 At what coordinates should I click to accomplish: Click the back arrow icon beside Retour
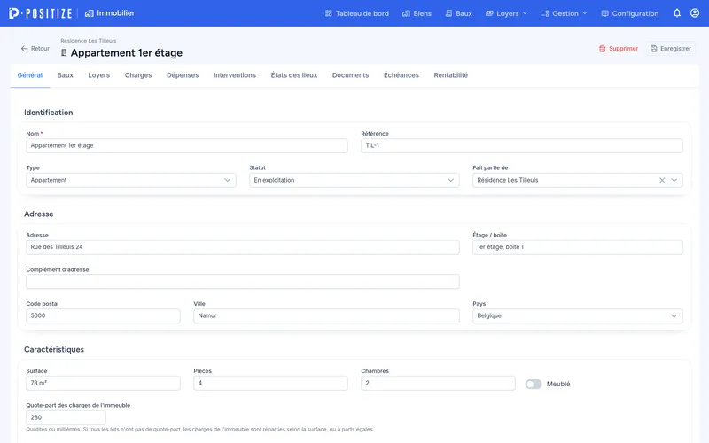pos(25,49)
